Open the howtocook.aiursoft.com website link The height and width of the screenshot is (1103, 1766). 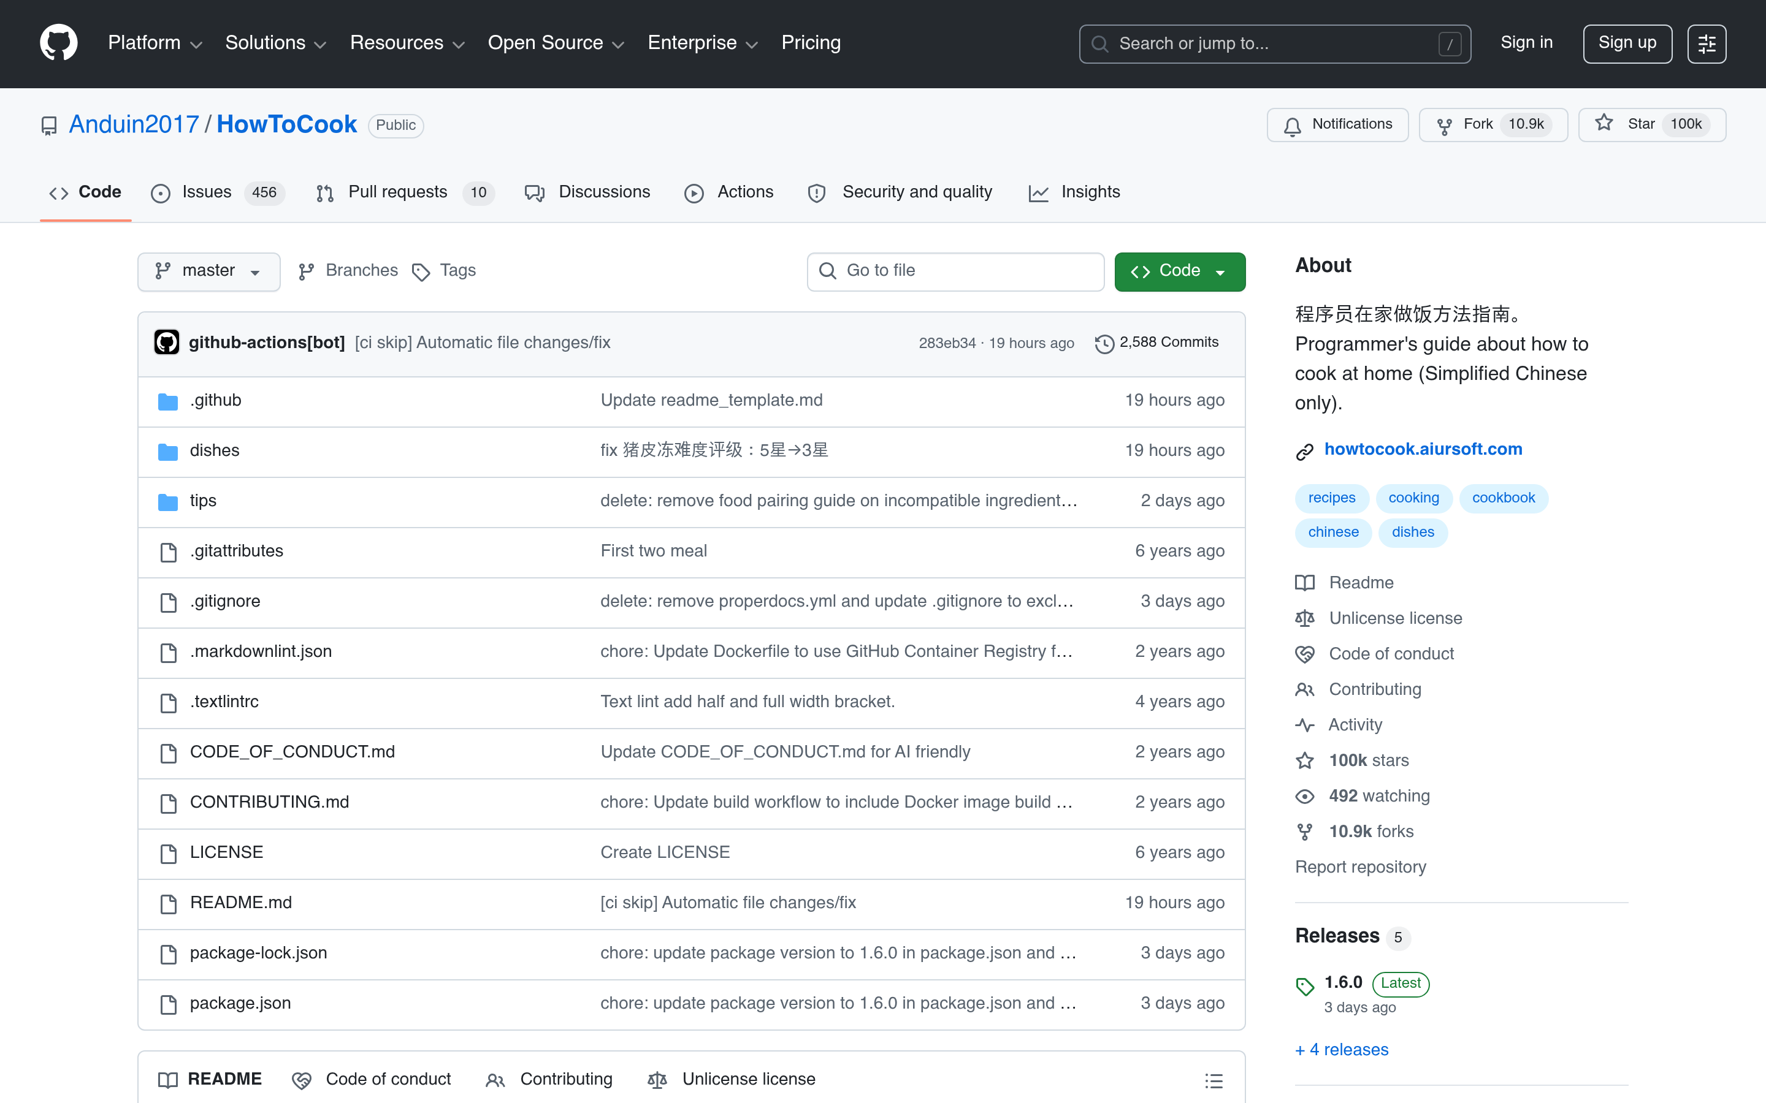1423,449
